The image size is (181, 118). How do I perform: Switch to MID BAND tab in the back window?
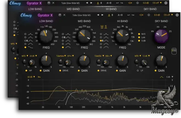pyautogui.click(x=73, y=9)
